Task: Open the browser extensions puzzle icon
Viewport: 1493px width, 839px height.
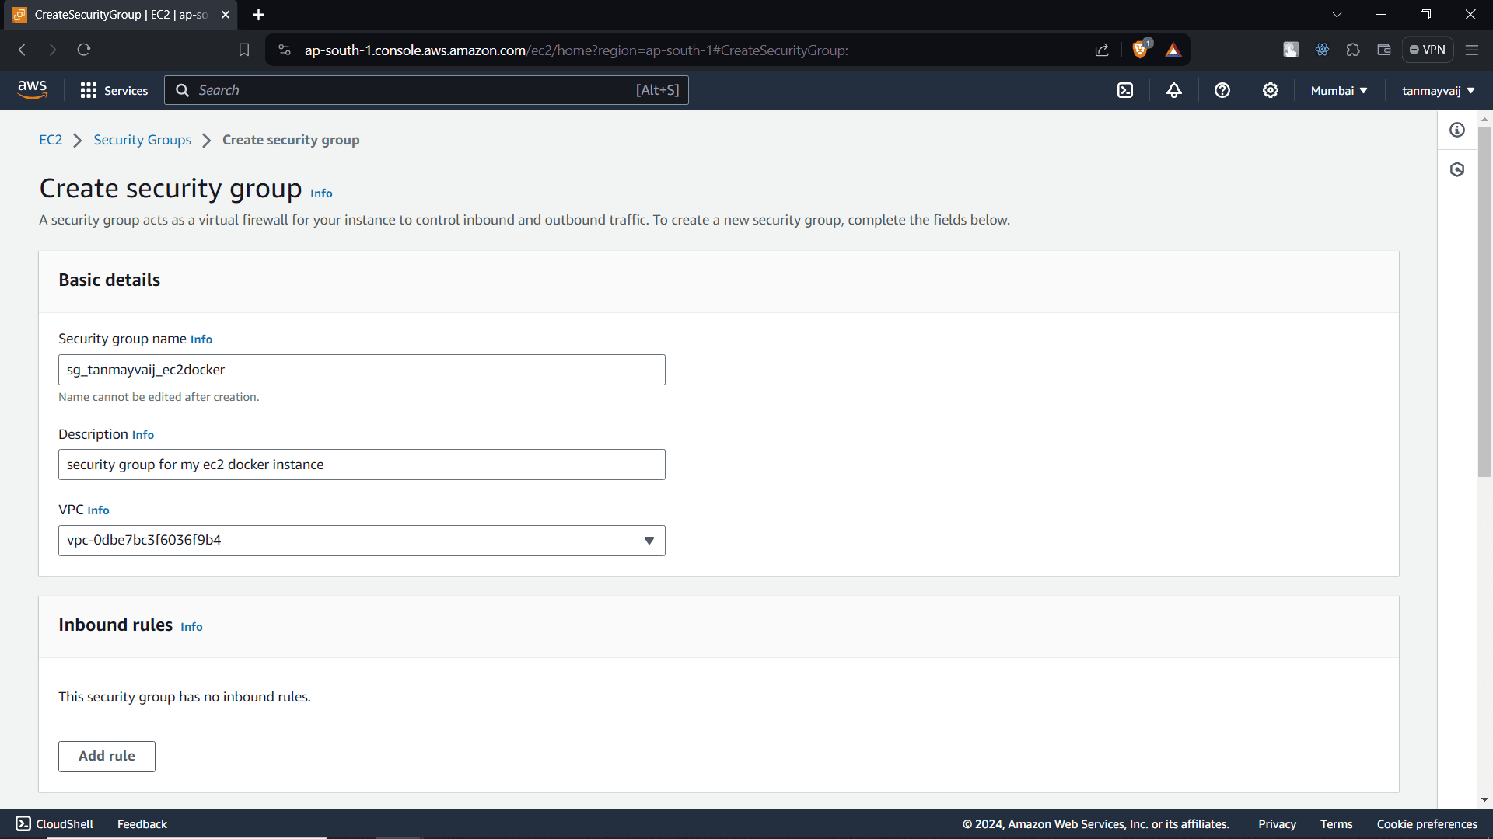Action: pyautogui.click(x=1353, y=49)
